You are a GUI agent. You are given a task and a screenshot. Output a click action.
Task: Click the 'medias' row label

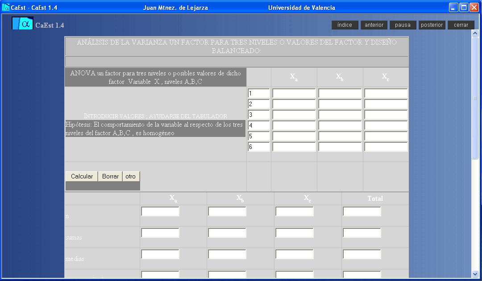pos(75,259)
